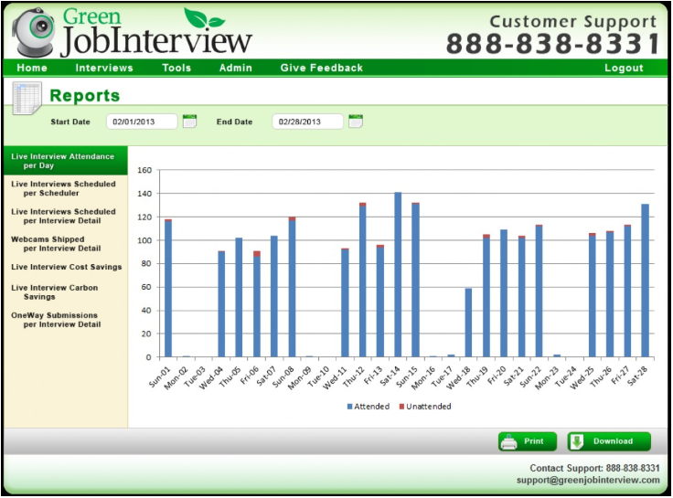Click the Unattended legend label

click(428, 407)
